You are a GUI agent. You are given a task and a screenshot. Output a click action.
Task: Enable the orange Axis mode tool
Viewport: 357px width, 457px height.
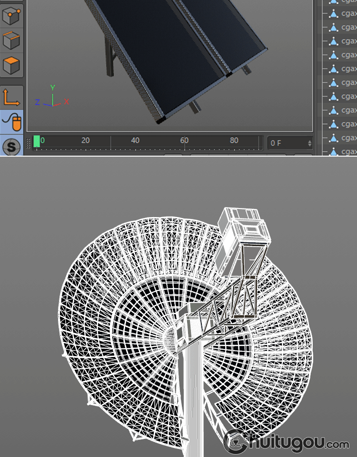pos(12,97)
